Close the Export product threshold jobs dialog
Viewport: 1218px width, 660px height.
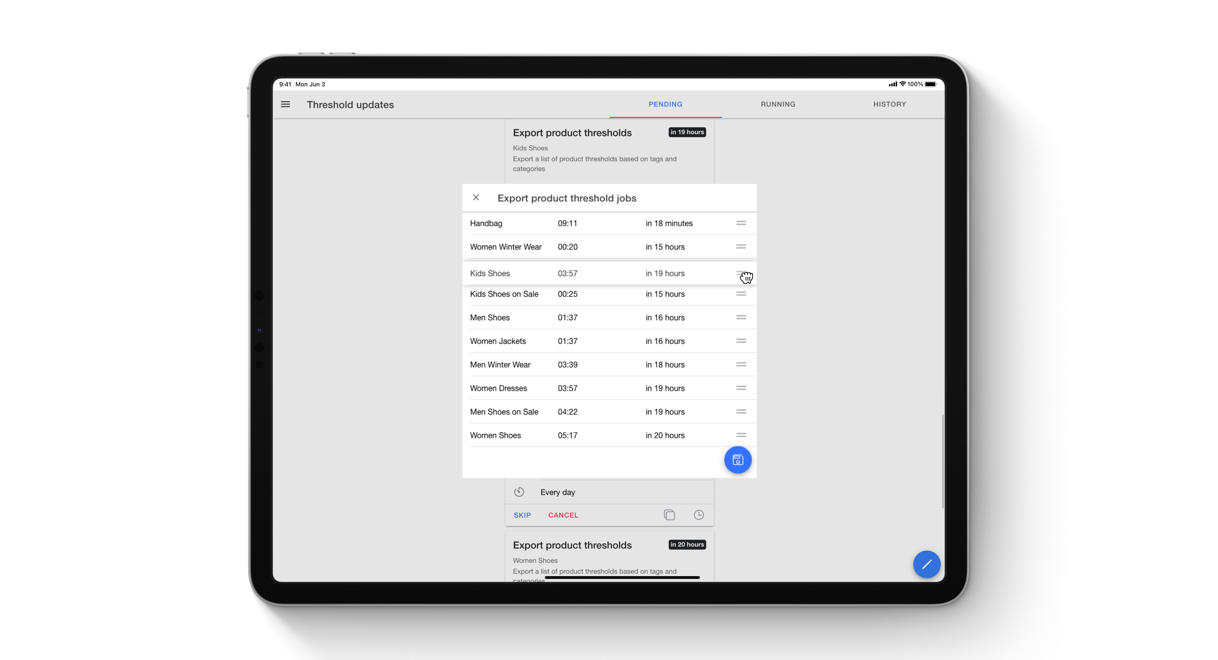coord(476,197)
